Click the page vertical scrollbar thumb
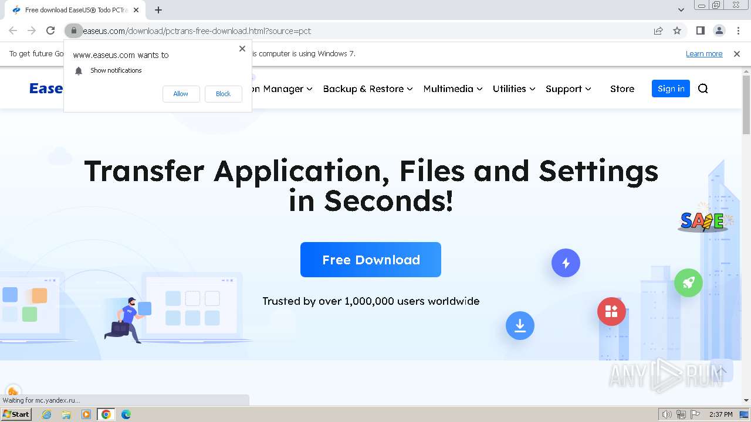 [746, 105]
